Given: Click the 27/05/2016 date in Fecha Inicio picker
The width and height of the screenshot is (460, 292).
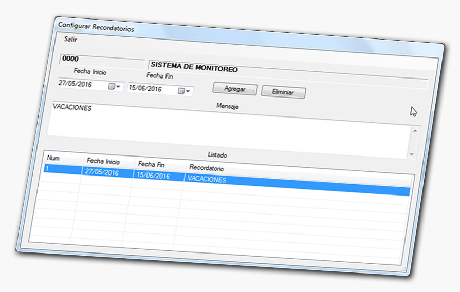Looking at the screenshot, I should pyautogui.click(x=76, y=84).
